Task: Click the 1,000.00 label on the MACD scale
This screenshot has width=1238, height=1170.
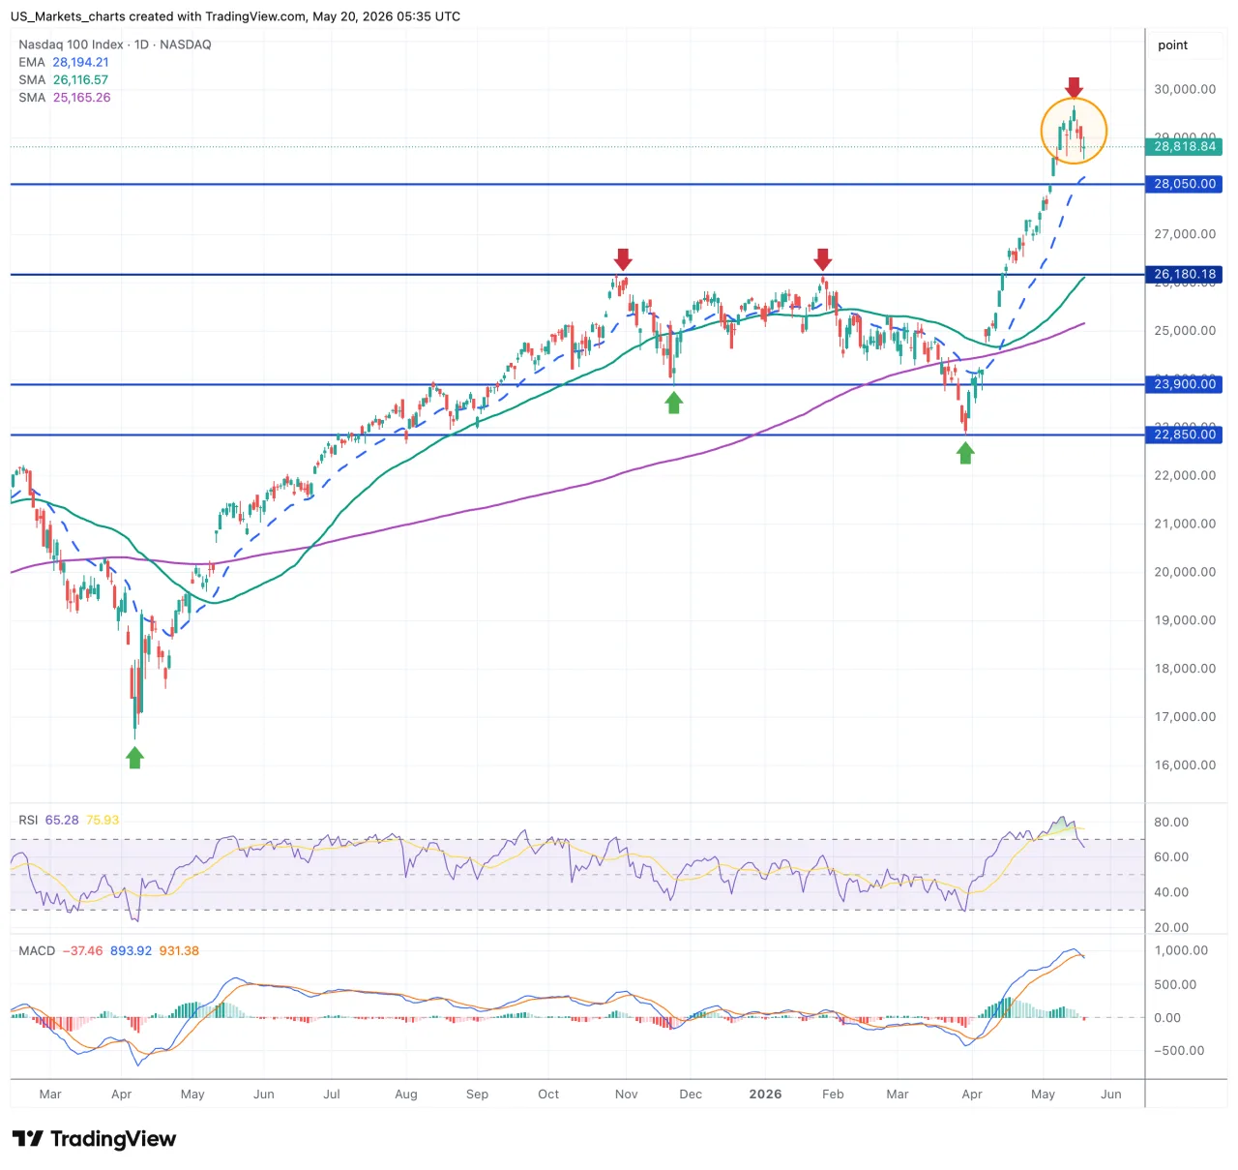Action: pyautogui.click(x=1181, y=951)
